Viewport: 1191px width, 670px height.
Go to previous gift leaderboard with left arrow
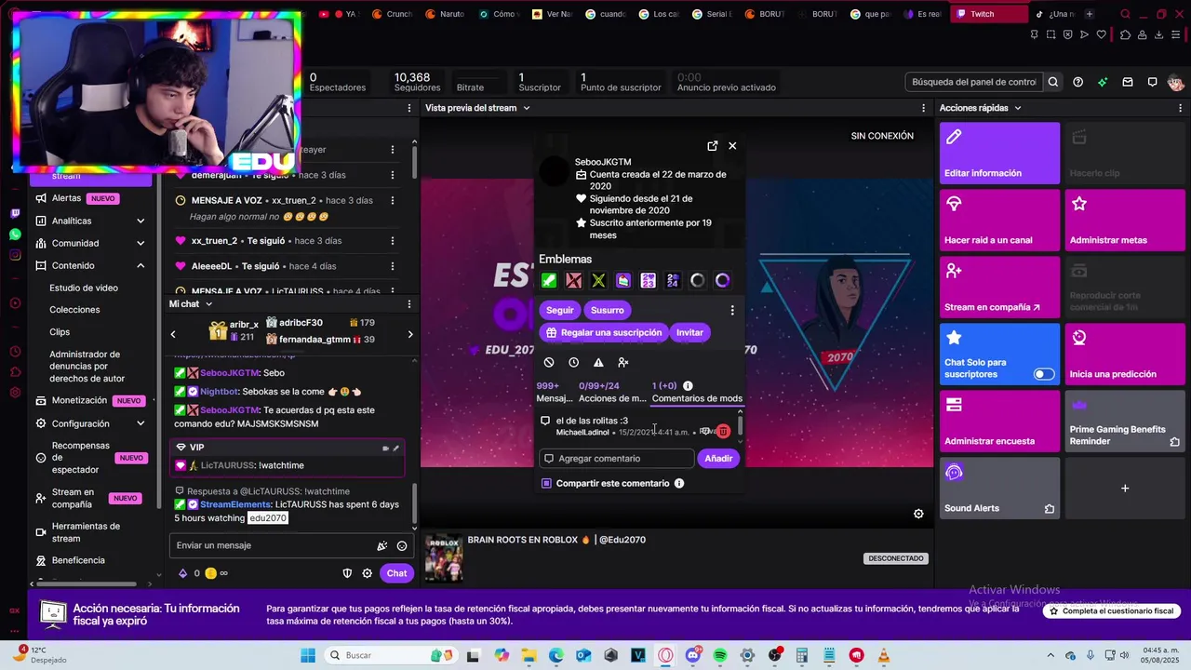click(173, 334)
